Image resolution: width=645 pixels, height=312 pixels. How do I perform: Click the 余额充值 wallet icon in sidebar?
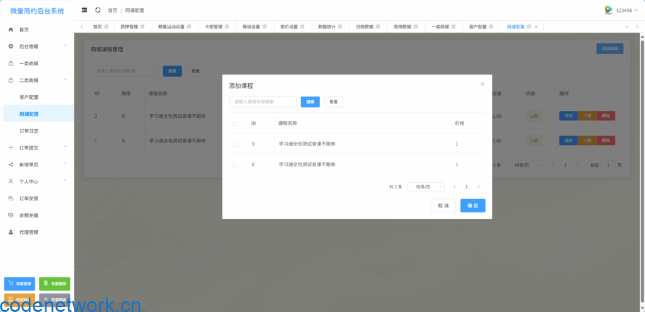click(x=11, y=216)
